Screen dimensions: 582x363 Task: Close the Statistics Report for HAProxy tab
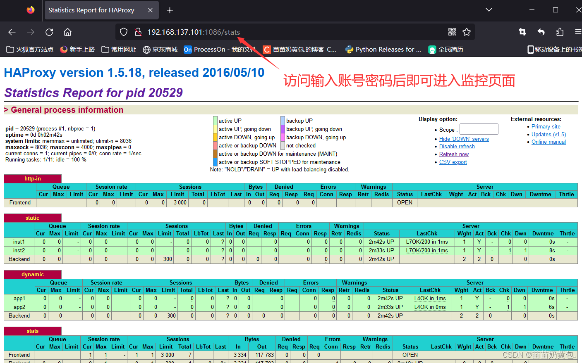pyautogui.click(x=150, y=10)
